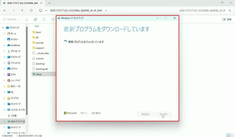Select the sources folder icon
The height and width of the screenshot is (137, 235).
click(x=34, y=43)
